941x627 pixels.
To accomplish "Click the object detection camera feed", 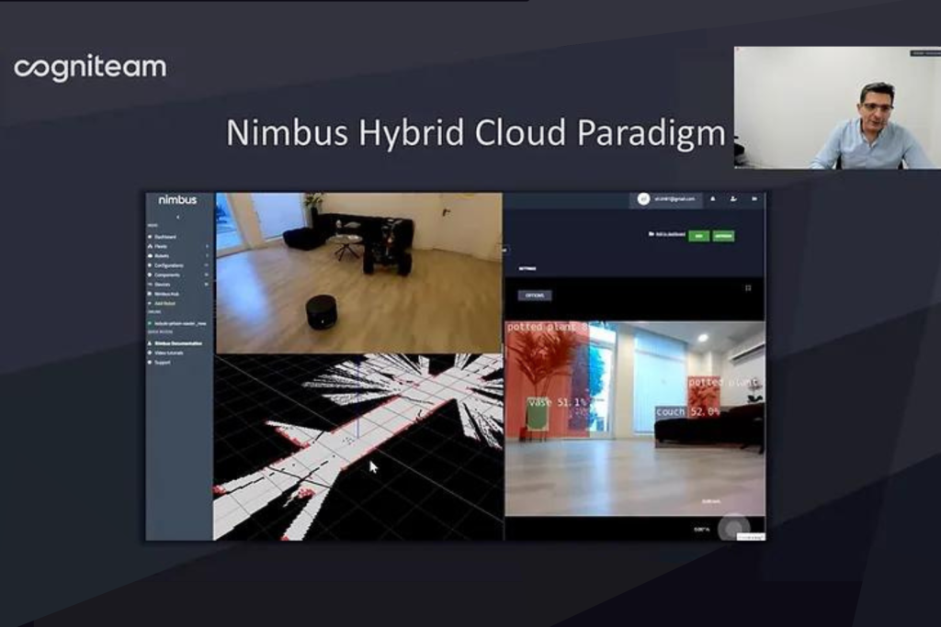I will coord(635,419).
